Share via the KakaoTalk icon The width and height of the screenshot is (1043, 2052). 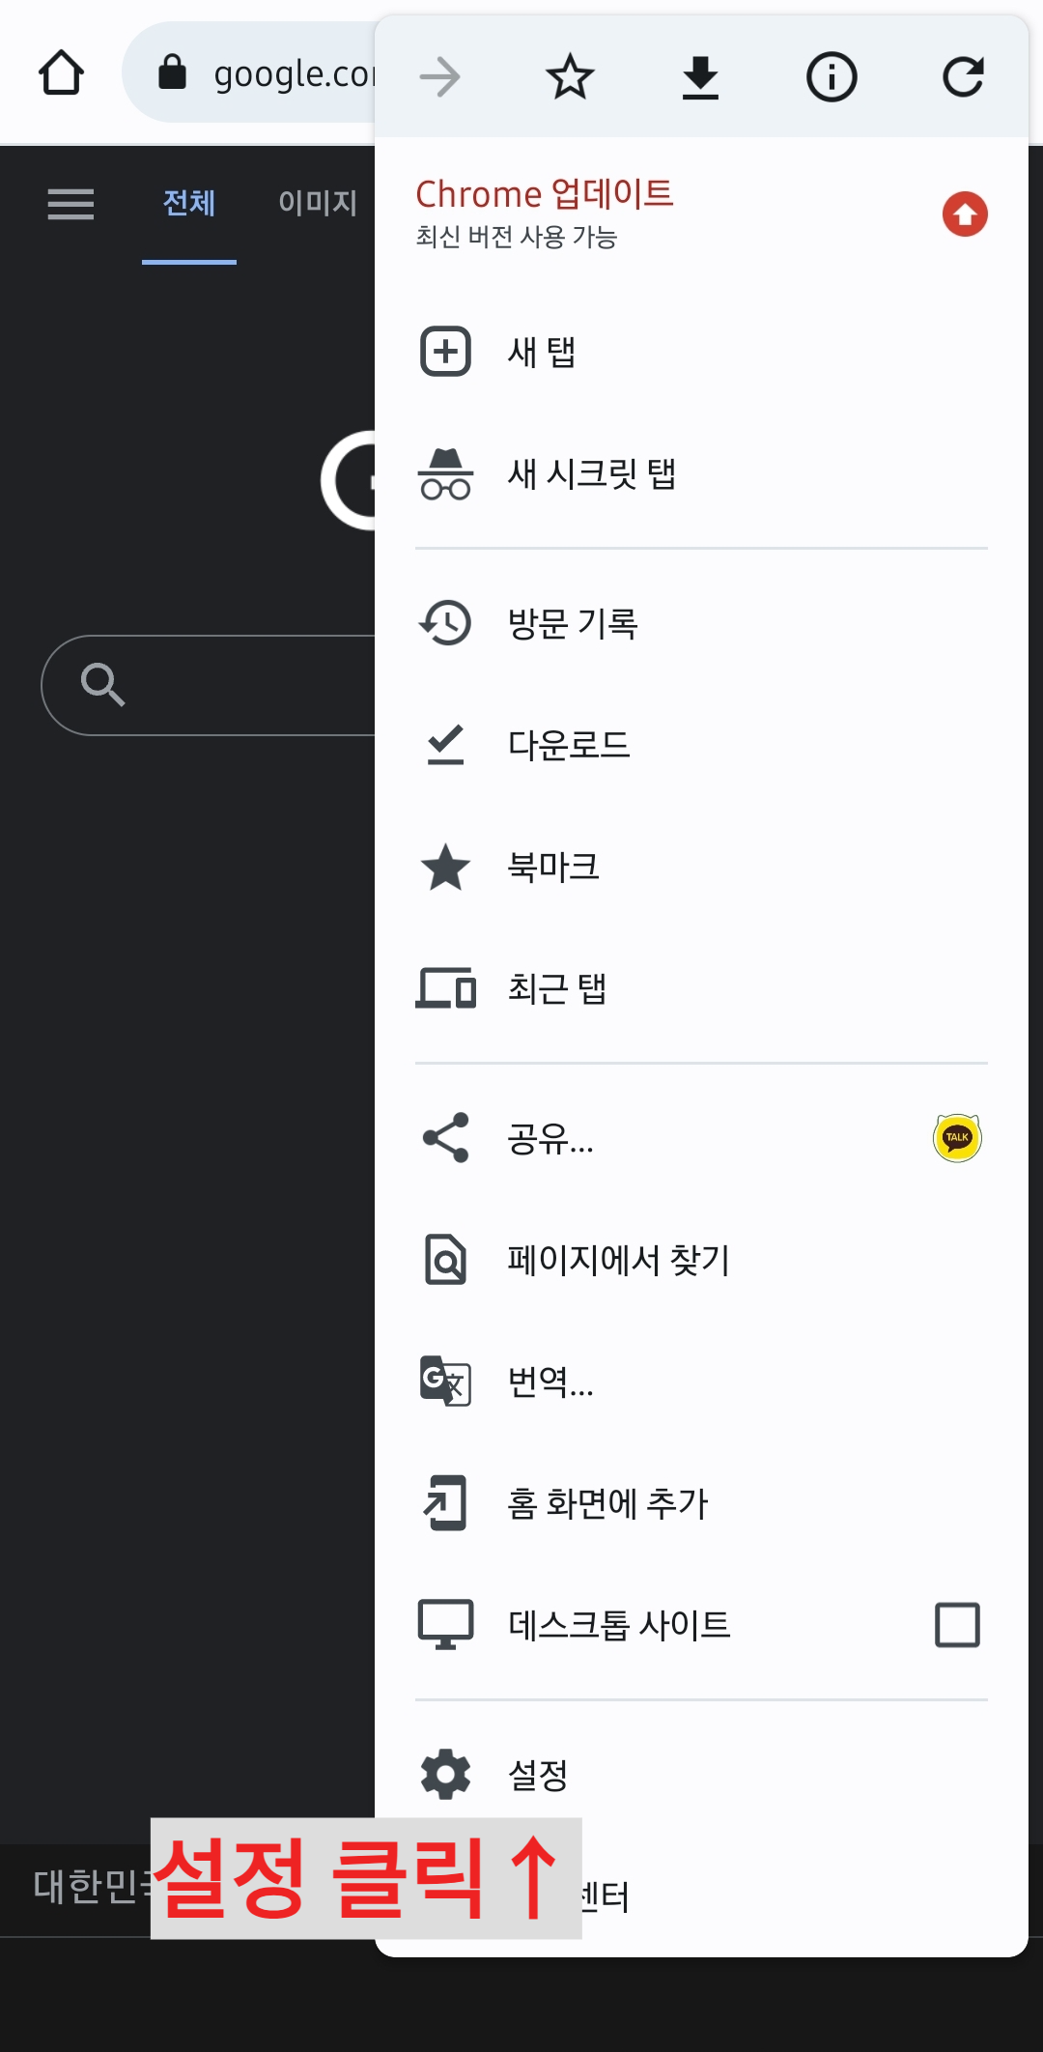(x=956, y=1138)
